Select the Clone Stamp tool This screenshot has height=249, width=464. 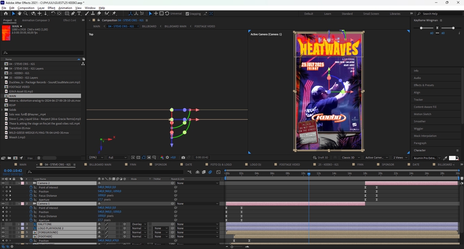tap(93, 14)
